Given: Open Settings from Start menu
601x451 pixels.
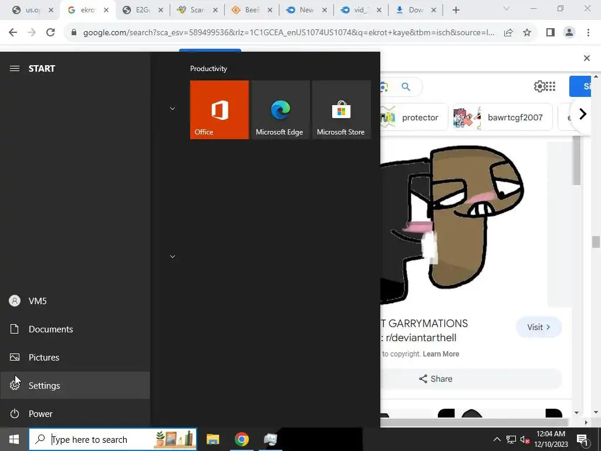Looking at the screenshot, I should pyautogui.click(x=75, y=385).
